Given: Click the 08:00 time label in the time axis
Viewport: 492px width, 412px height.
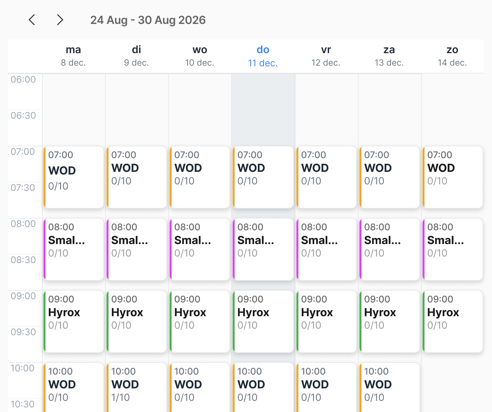Looking at the screenshot, I should 23,224.
